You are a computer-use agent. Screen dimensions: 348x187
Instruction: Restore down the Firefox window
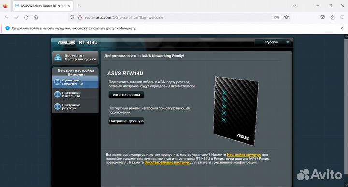coord(330,6)
